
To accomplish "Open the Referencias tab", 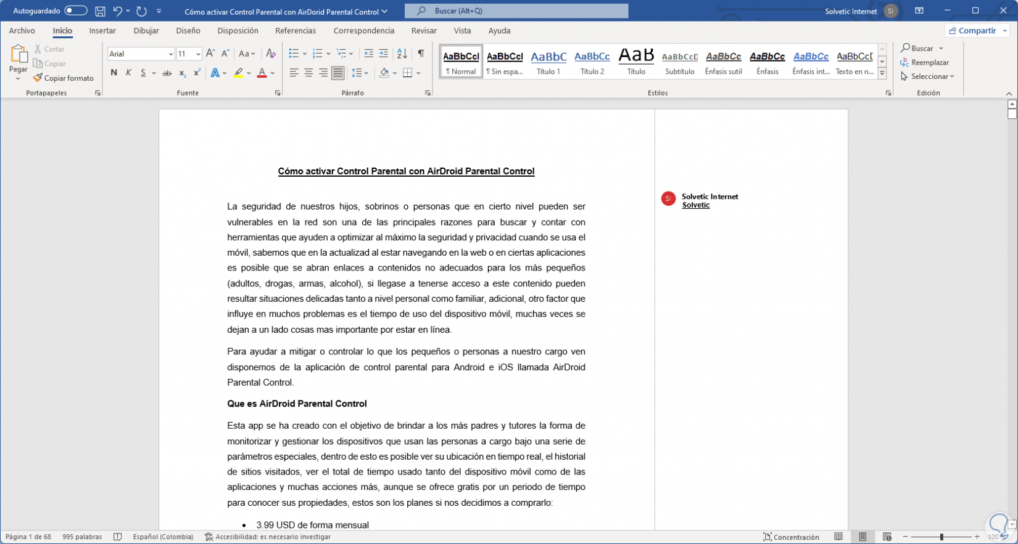I will 296,30.
